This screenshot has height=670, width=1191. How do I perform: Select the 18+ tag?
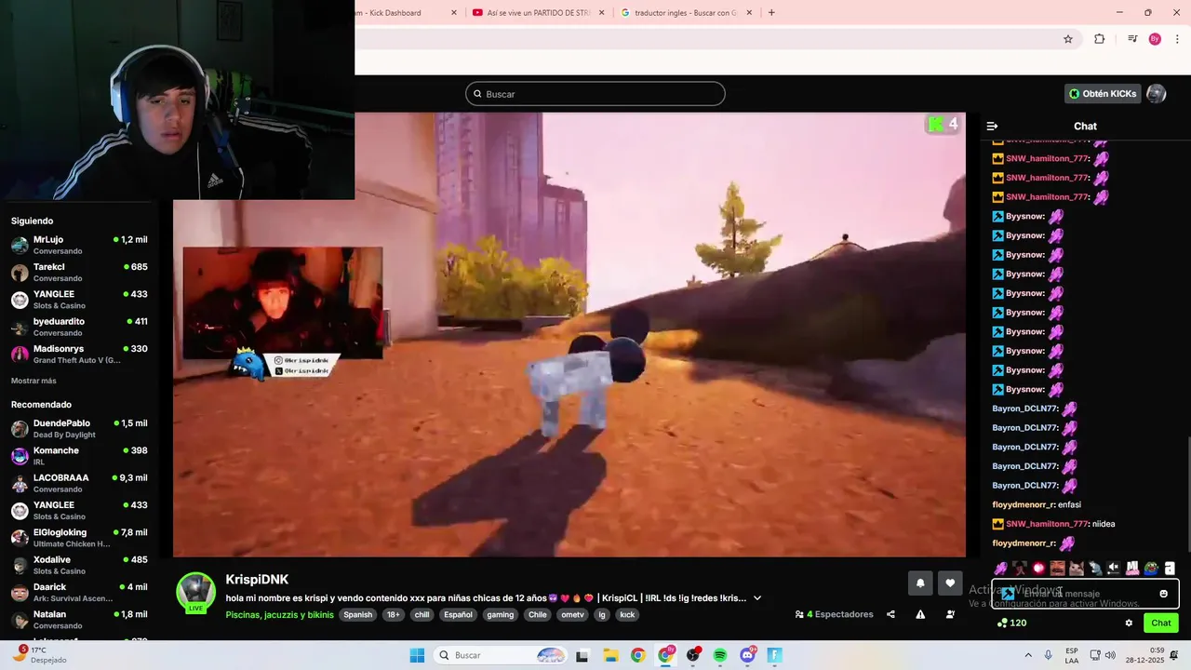click(x=394, y=615)
